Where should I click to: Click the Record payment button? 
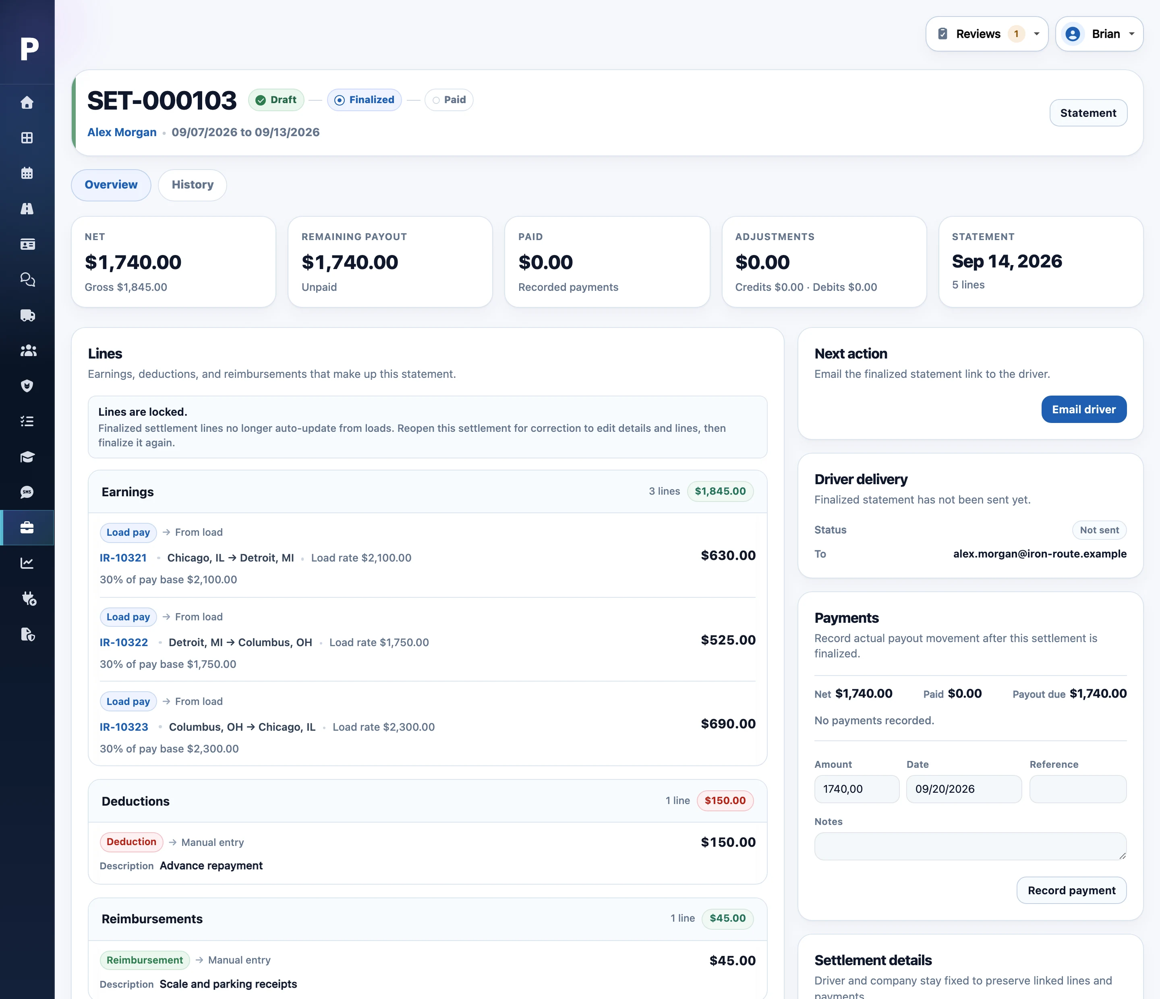coord(1071,890)
